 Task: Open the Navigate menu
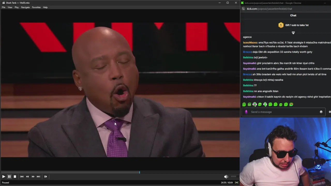click(25, 7)
